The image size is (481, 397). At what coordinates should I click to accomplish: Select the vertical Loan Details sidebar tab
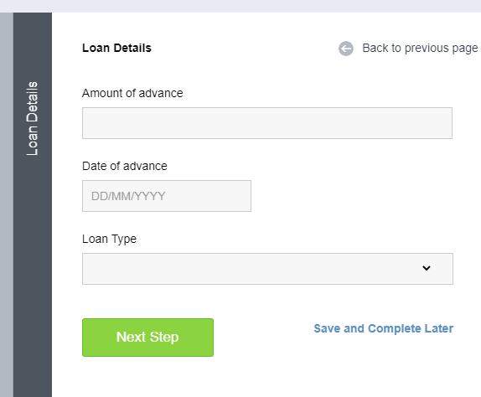[32, 118]
